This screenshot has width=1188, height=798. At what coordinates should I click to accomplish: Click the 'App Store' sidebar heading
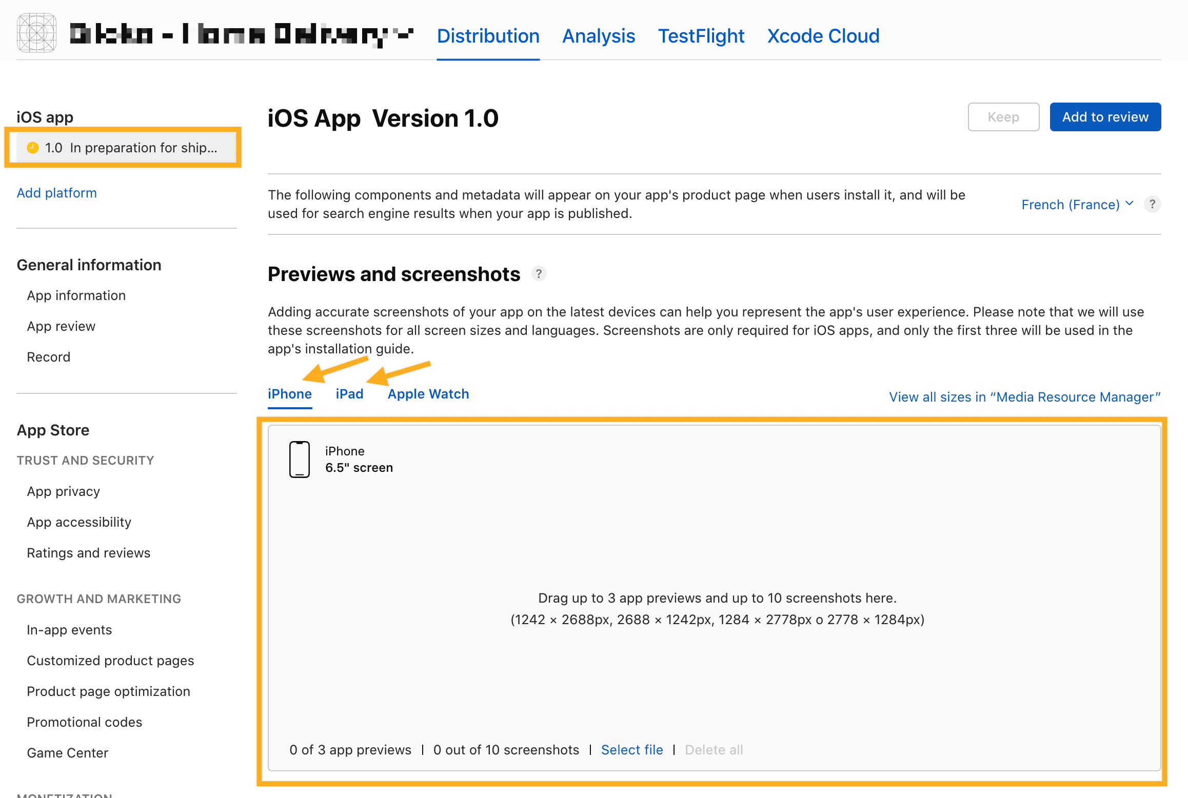tap(53, 430)
